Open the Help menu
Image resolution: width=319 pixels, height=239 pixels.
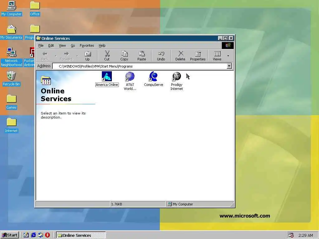pos(102,45)
